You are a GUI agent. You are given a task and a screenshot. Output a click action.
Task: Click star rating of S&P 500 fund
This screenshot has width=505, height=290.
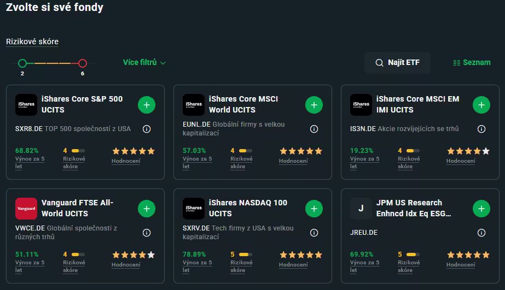(133, 151)
